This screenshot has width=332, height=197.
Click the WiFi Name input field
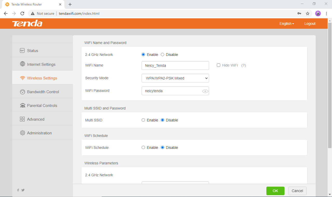tap(175, 65)
